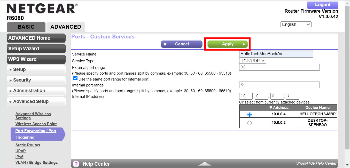Image resolution: width=350 pixels, height=168 pixels.
Task: Open the WPS Wizard
Action: click(36, 59)
